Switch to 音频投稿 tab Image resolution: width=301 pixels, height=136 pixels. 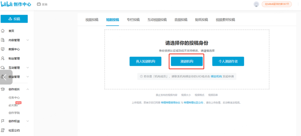(181, 20)
